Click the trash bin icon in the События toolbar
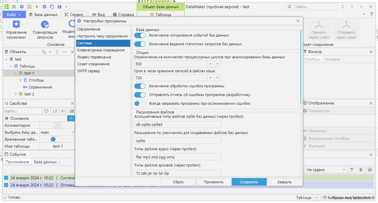Viewport: 378px width, 203px height. (361, 170)
